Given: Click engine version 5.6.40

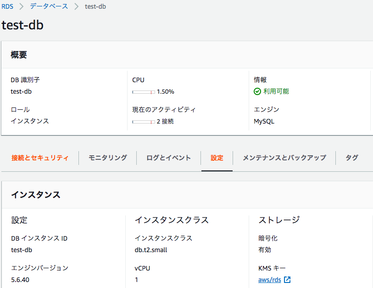Looking at the screenshot, I should point(20,280).
